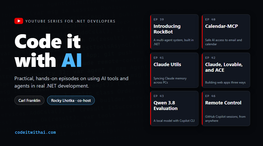This screenshot has width=263, height=146.
Task: Click 'Building web apps three ways' text
Action: point(226,82)
